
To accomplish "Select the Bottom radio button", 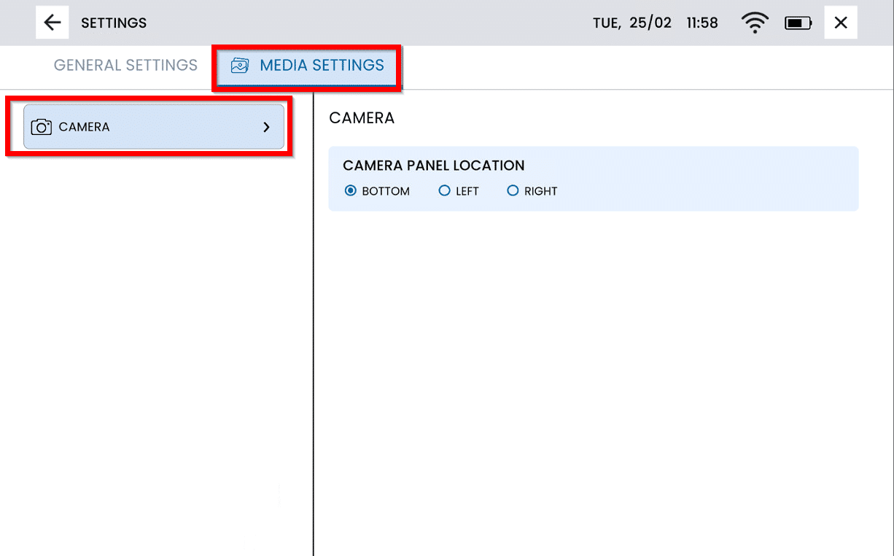I will [x=350, y=191].
